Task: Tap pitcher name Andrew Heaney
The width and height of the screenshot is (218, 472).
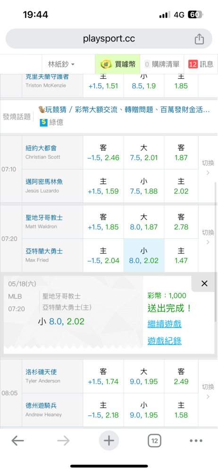Action: click(x=44, y=415)
